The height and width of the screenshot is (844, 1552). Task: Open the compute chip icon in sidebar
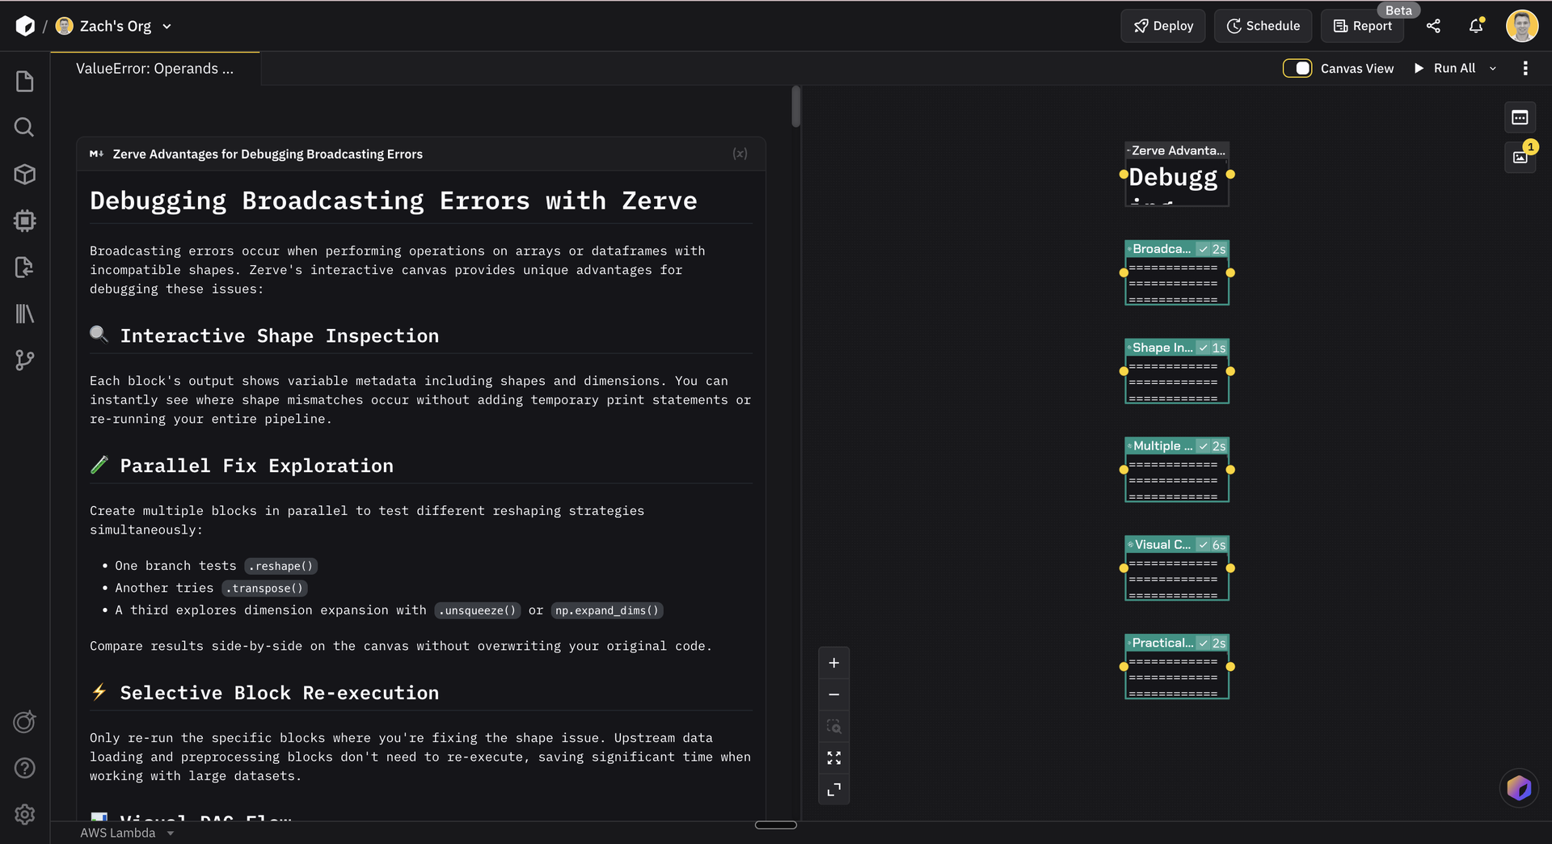25,221
